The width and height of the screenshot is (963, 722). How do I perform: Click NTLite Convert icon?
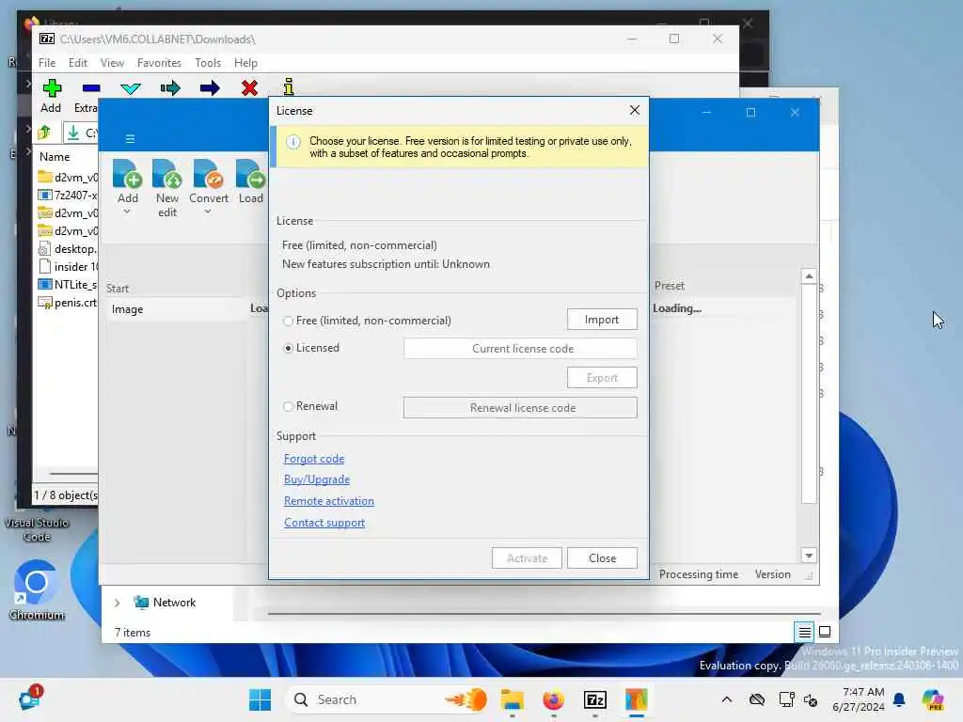[208, 174]
